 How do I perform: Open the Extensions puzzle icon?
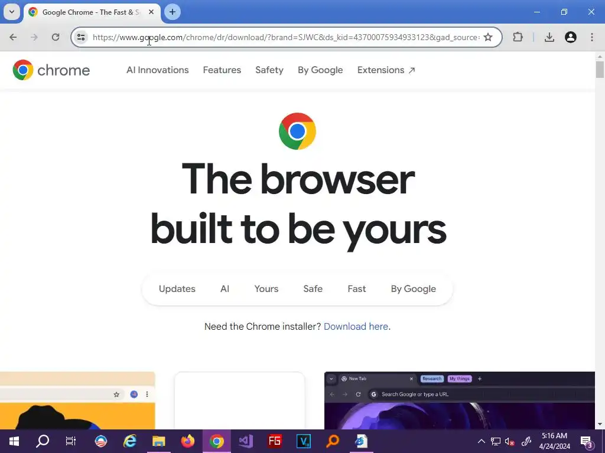click(518, 37)
